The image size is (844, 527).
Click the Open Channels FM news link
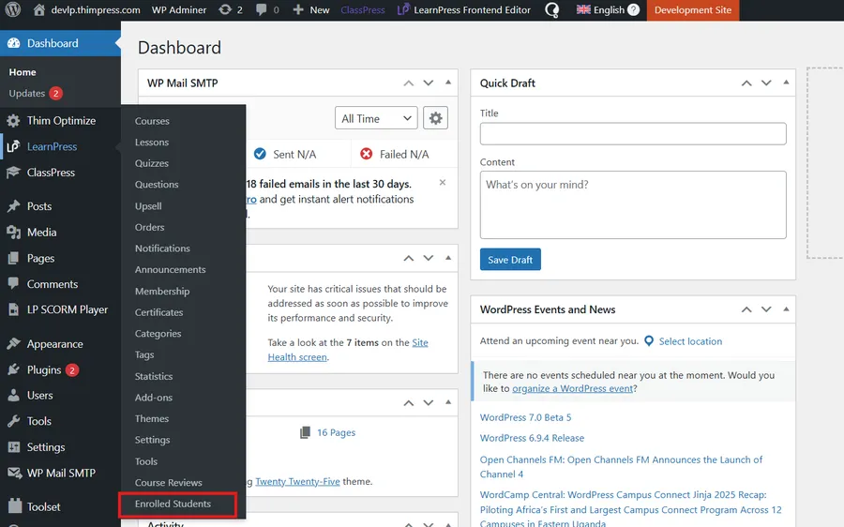click(x=621, y=467)
